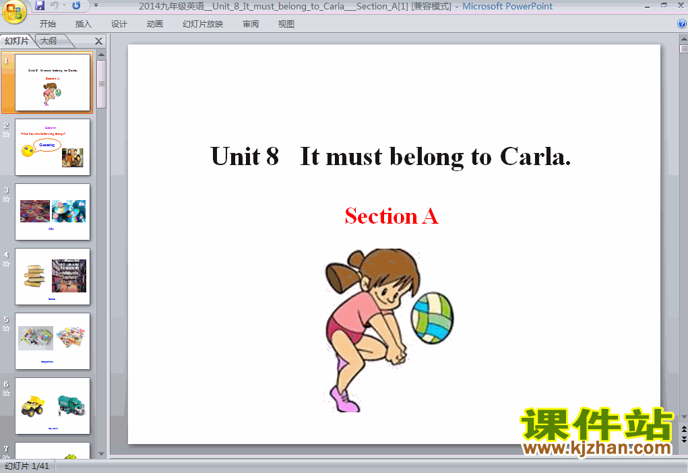The width and height of the screenshot is (688, 473).
Task: Open the Customize Quick Access Toolbar dropdown
Action: tap(96, 5)
